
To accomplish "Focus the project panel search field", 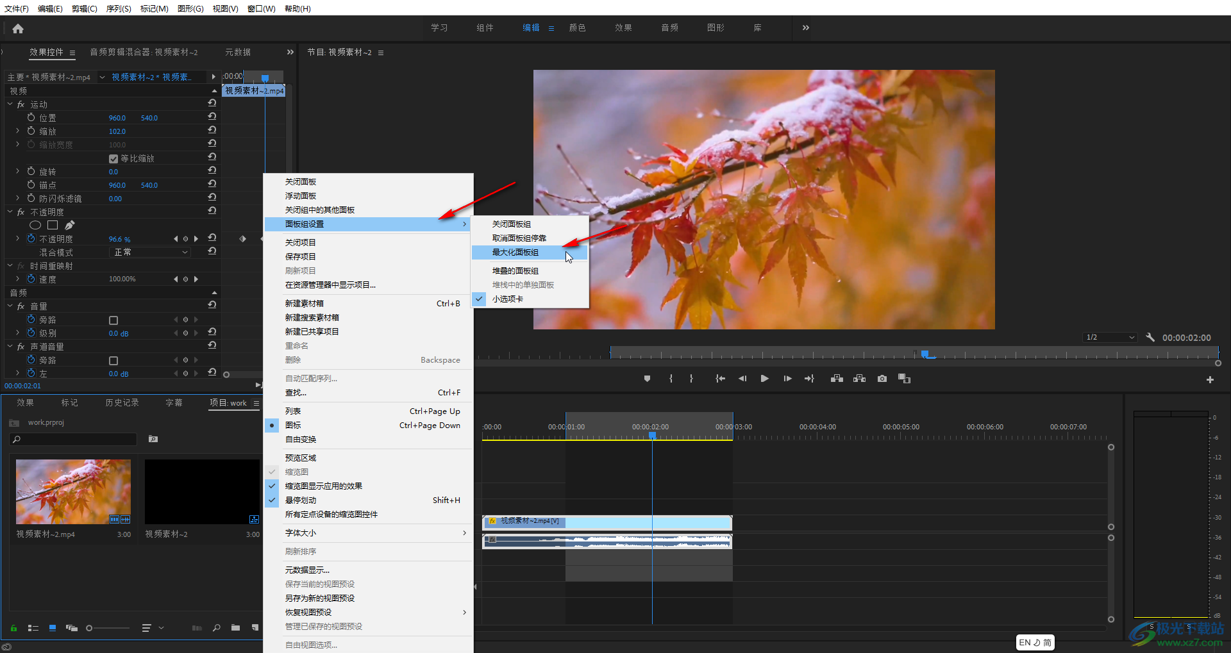I will point(73,439).
